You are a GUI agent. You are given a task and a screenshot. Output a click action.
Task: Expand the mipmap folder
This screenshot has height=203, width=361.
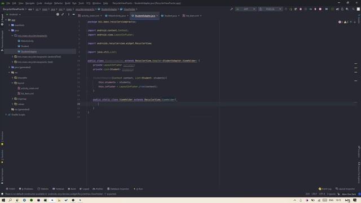pyautogui.click(x=12, y=99)
